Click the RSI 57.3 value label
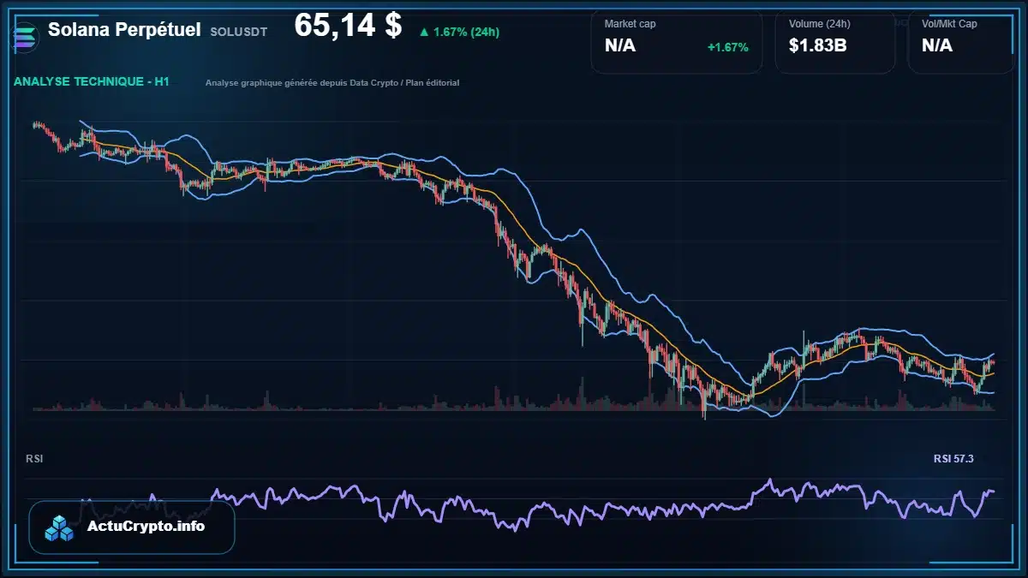The image size is (1028, 578). (953, 459)
